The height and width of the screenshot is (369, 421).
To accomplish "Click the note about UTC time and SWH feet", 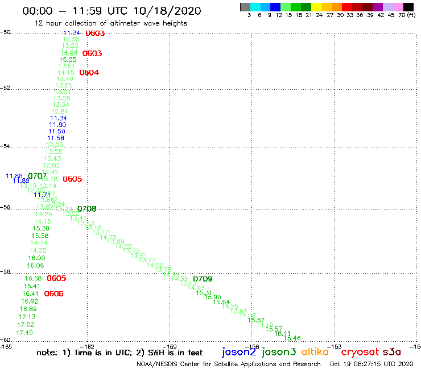I will pos(119,353).
